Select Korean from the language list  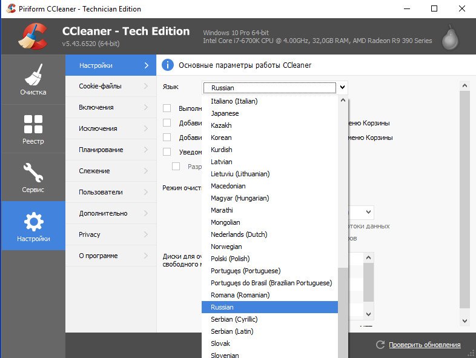click(269, 138)
